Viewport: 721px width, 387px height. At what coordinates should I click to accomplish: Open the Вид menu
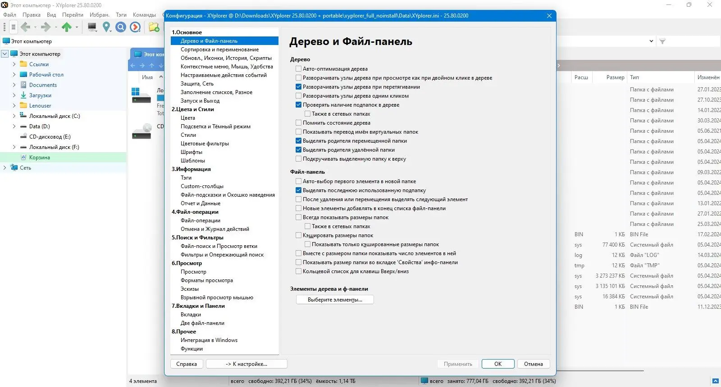click(x=51, y=15)
